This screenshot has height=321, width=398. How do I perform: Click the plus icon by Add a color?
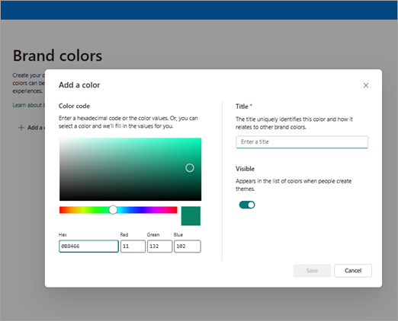point(21,128)
